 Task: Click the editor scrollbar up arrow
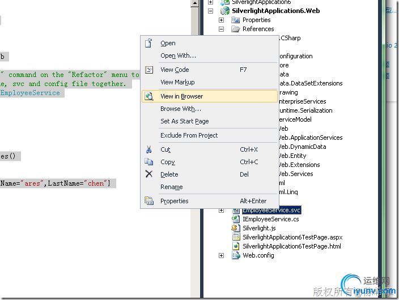tap(194, 3)
